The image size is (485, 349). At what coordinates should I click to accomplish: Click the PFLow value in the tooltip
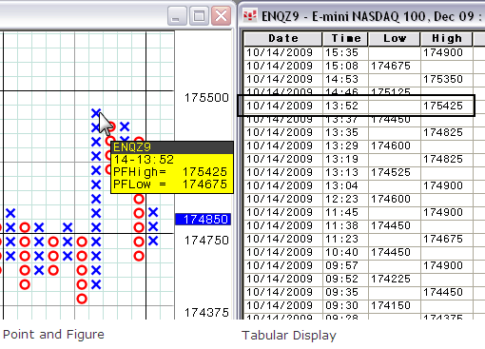[204, 184]
